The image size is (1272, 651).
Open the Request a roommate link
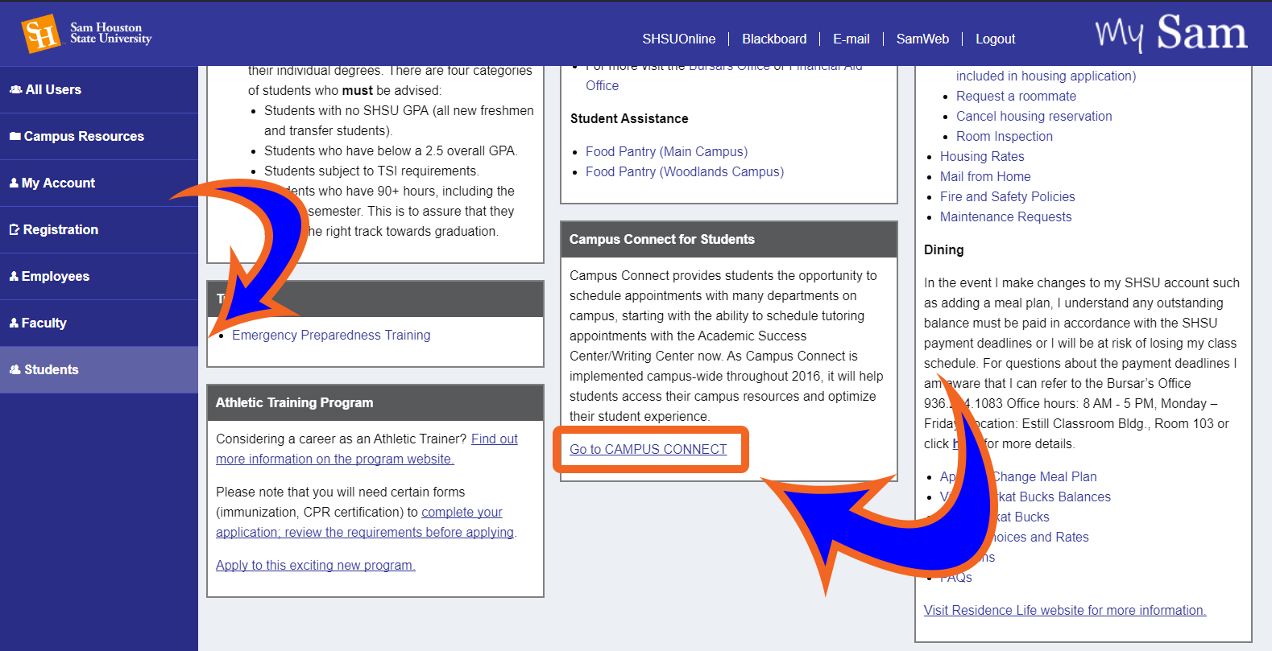click(x=1016, y=96)
